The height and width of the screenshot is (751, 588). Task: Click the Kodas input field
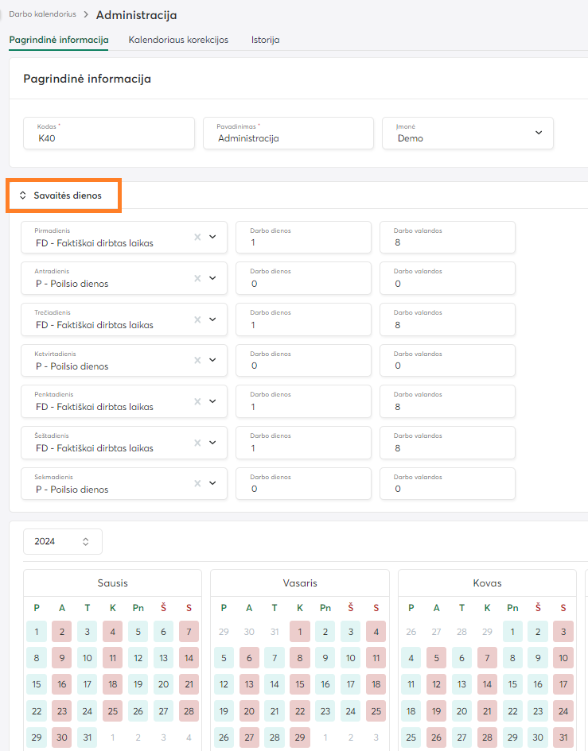click(109, 137)
